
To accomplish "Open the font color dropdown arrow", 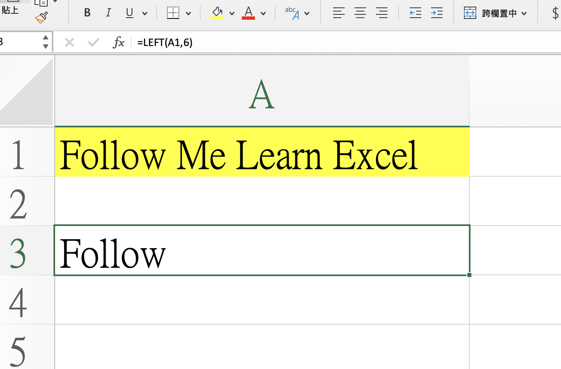I will (x=263, y=14).
